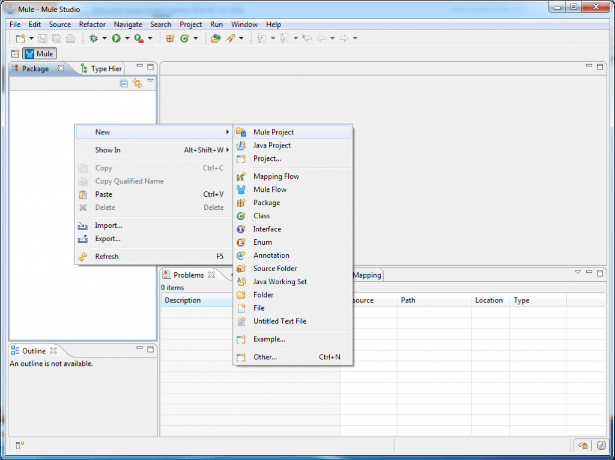This screenshot has width=615, height=460.
Task: Choose Refresh in the context menu
Action: (x=107, y=256)
